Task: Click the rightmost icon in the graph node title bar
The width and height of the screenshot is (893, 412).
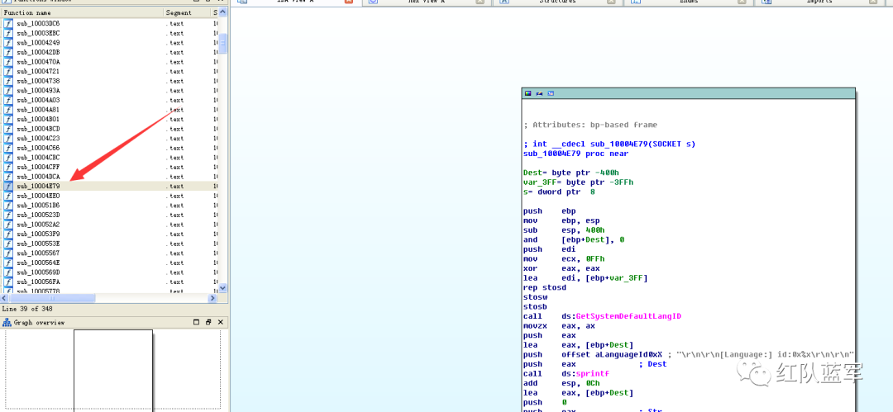Action: (550, 93)
